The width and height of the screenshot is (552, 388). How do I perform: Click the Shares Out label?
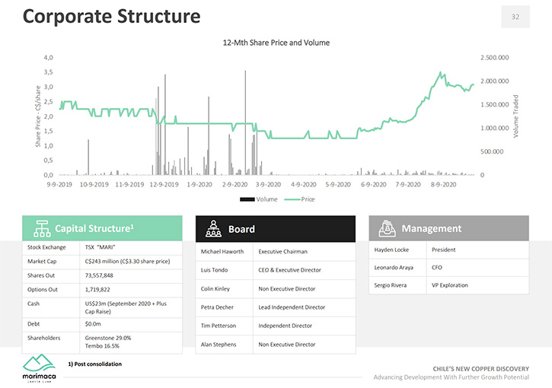(x=41, y=275)
